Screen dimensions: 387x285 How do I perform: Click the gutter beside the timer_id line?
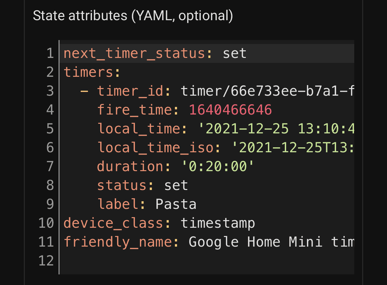tap(50, 91)
